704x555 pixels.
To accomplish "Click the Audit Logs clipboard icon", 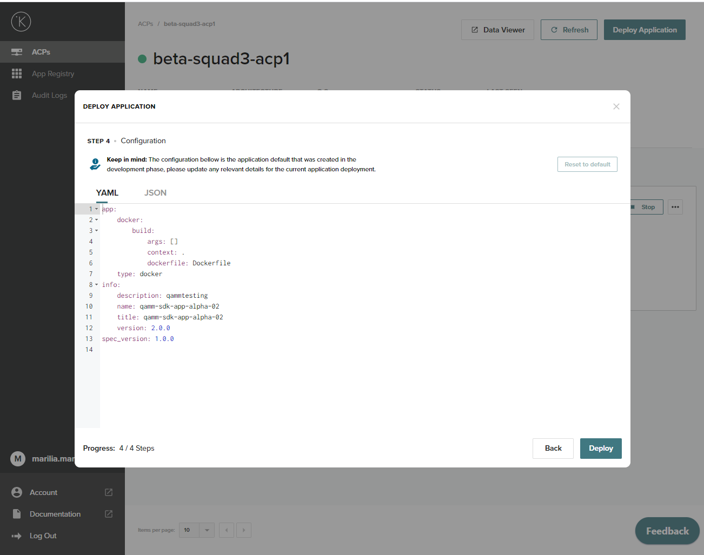I will [17, 95].
